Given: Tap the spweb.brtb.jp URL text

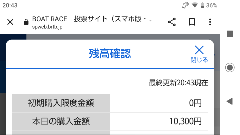Looking at the screenshot, I should click(x=47, y=27).
